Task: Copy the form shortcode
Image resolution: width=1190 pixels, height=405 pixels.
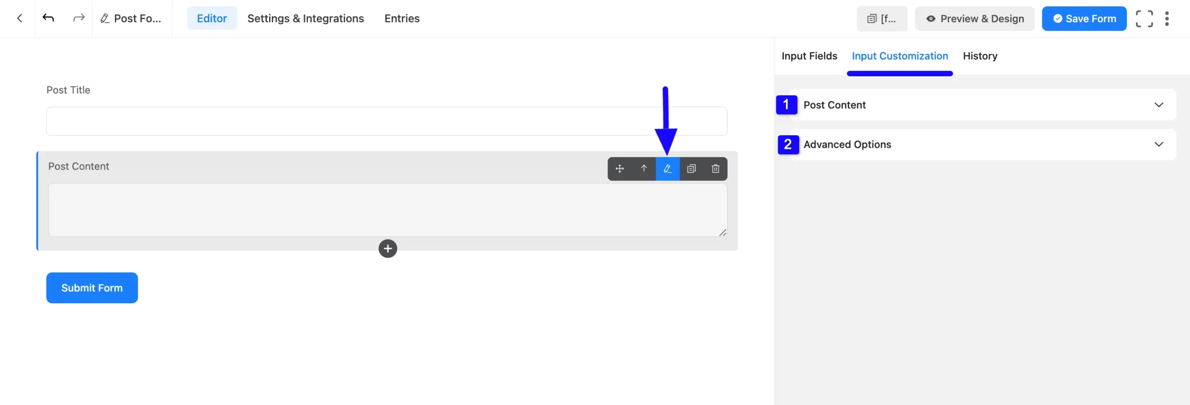Action: tap(881, 19)
